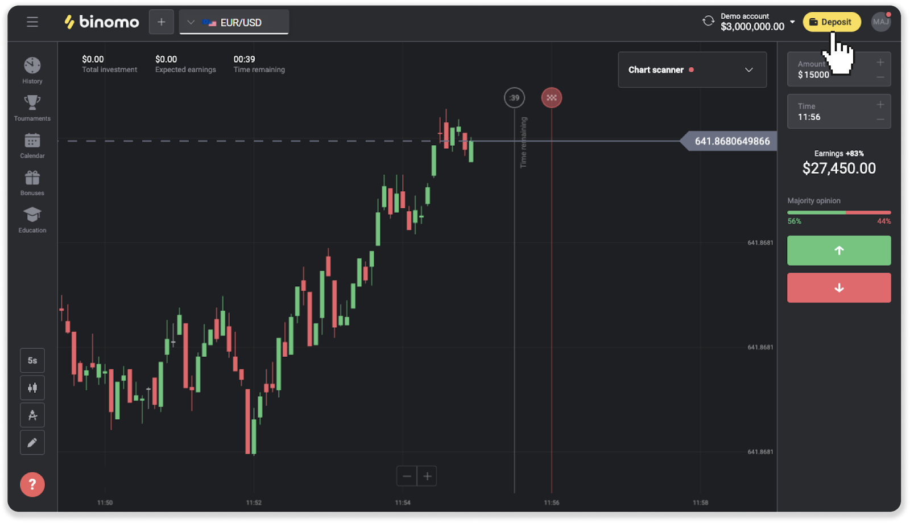Viewport: 910px width, 523px height.
Task: Expand the Chart scanner dropdown
Action: coord(692,70)
